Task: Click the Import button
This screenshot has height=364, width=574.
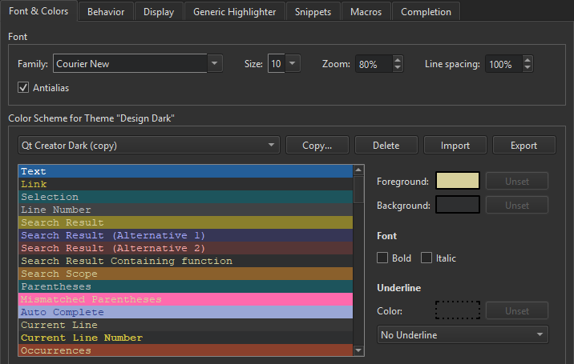Action: tap(455, 145)
